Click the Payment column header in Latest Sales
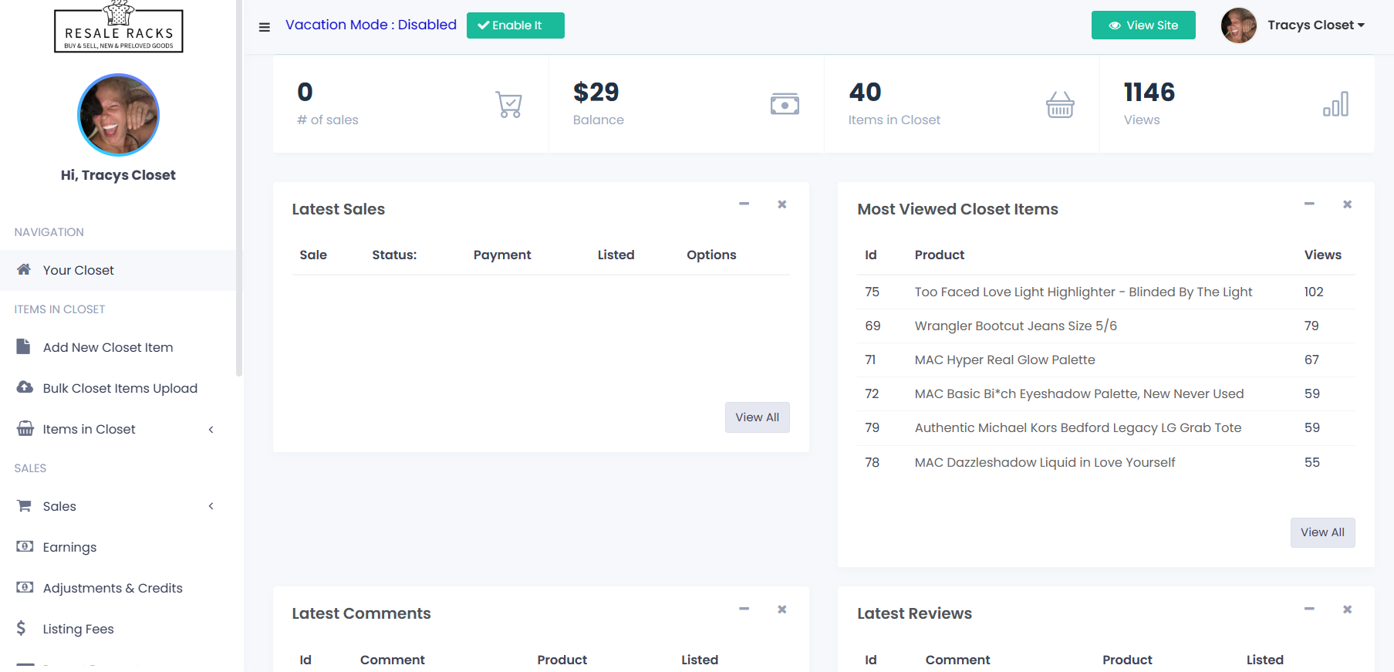 coord(501,255)
